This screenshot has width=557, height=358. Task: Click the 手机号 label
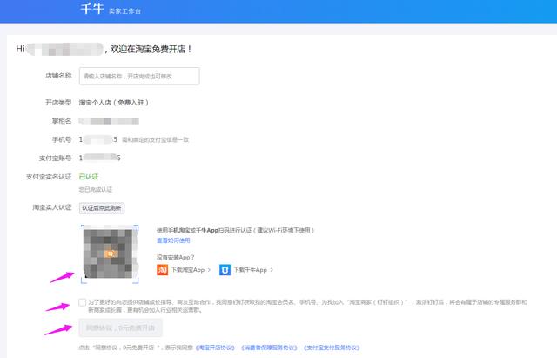[62, 139]
